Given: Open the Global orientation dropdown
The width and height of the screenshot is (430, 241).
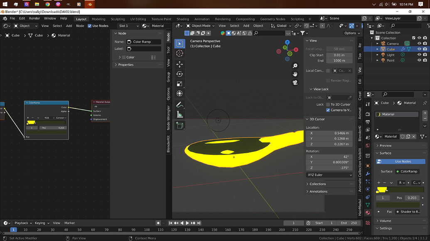Looking at the screenshot, I should click(x=280, y=26).
